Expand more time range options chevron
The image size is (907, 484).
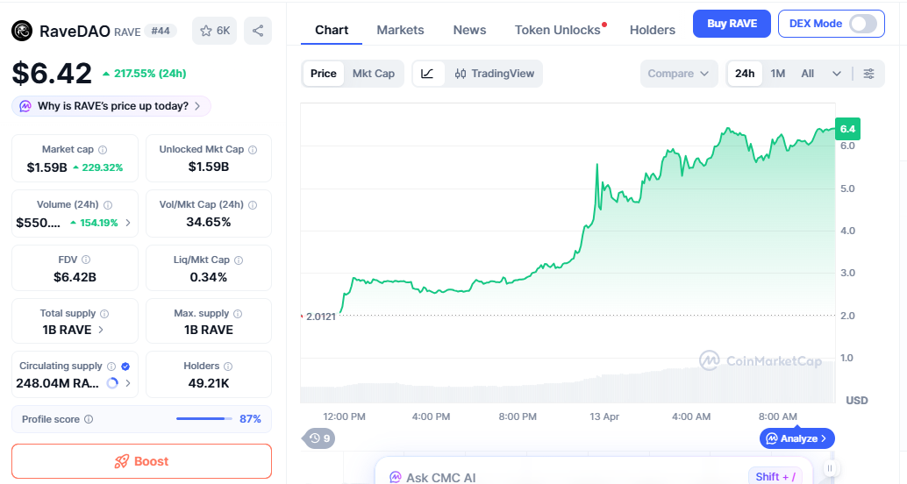837,74
